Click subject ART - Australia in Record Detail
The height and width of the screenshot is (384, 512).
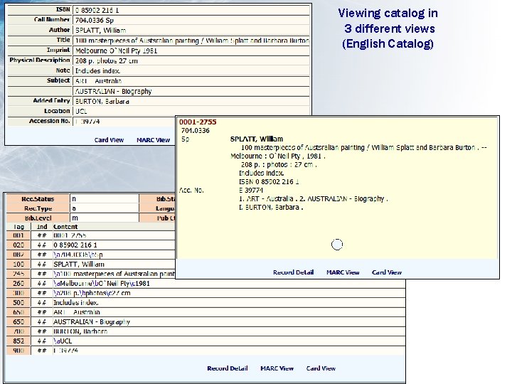[98, 81]
